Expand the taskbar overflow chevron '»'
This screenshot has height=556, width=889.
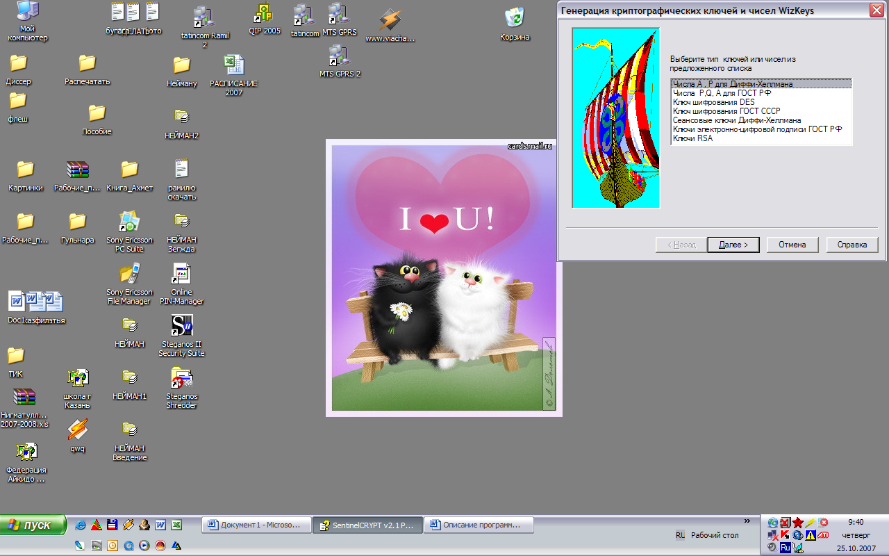coord(747,521)
